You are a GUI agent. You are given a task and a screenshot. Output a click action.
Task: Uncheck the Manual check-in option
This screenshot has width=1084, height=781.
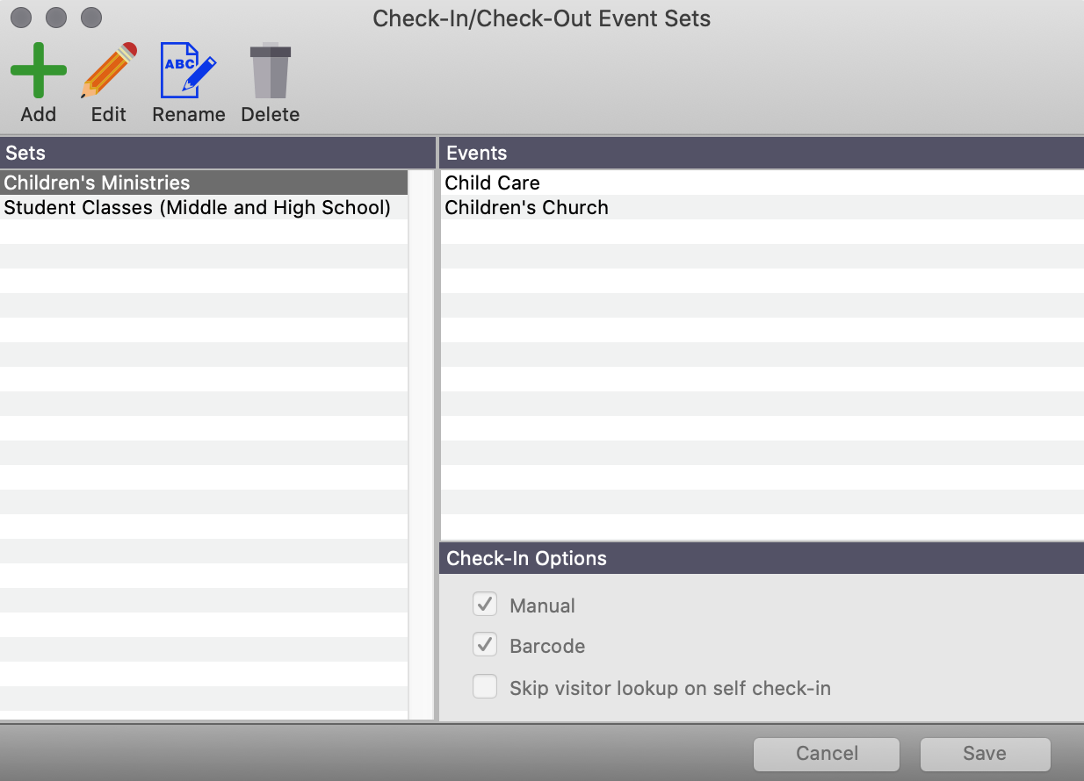(x=485, y=604)
